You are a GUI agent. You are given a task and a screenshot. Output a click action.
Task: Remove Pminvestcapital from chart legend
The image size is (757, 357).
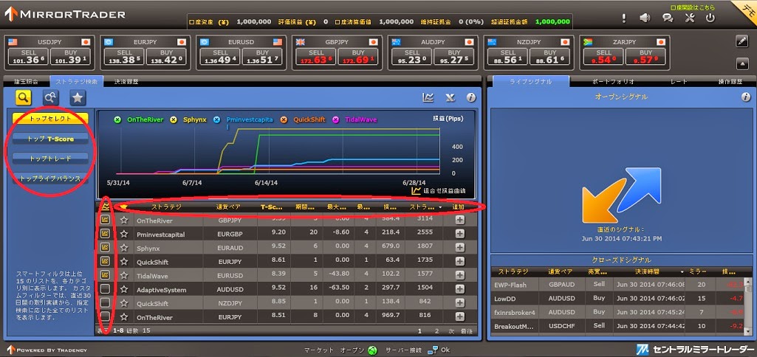coord(217,119)
